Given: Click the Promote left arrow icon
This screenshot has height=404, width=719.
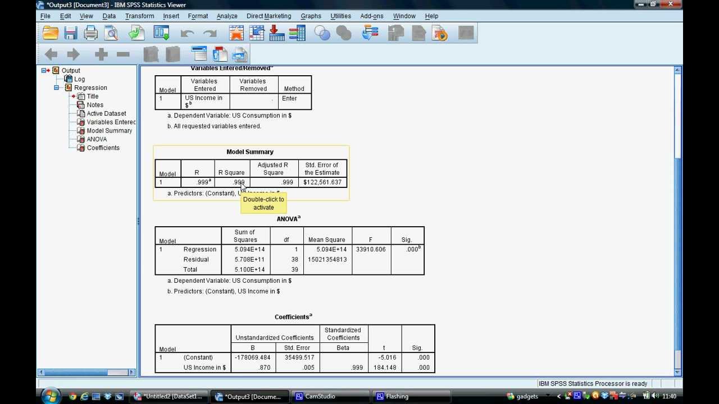Looking at the screenshot, I should click(51, 54).
